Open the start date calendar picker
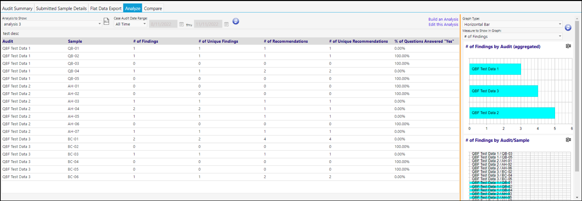582x201 pixels. click(181, 24)
